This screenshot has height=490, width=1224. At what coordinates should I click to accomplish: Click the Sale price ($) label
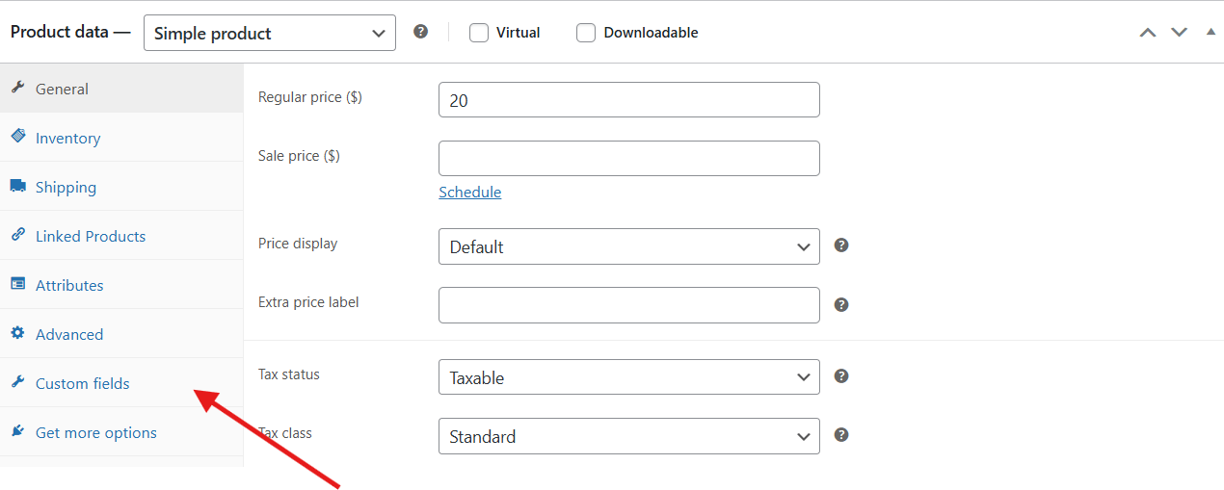(299, 156)
